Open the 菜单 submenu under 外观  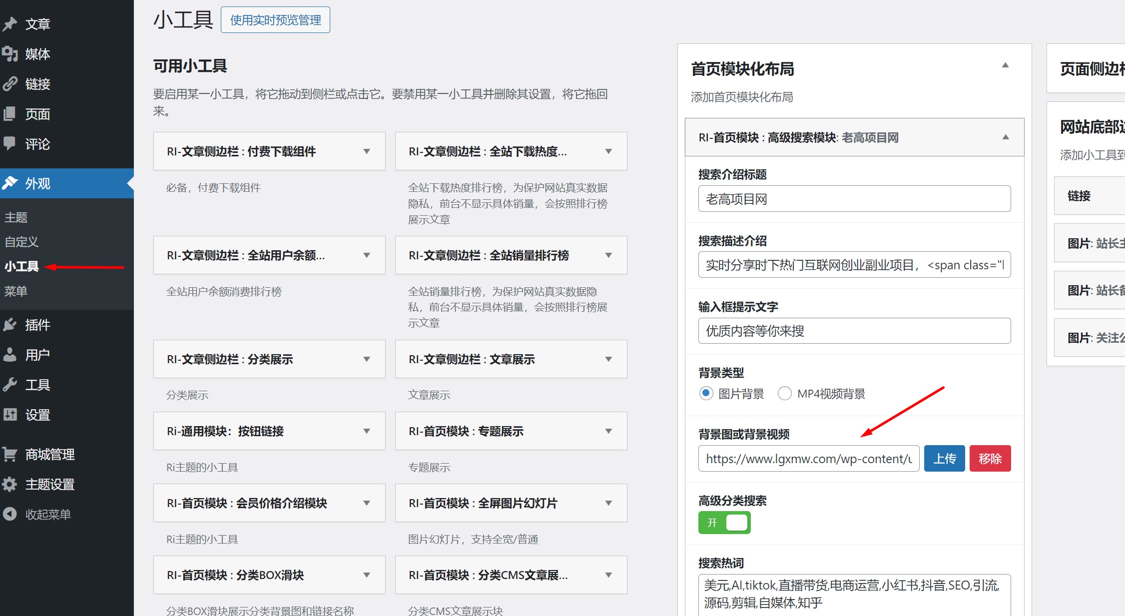[x=16, y=291]
